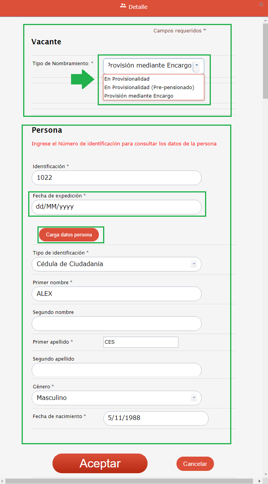Click the Identificación input field
This screenshot has width=268, height=484.
[116, 178]
